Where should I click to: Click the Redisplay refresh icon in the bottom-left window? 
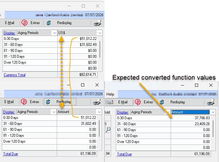(48, 102)
